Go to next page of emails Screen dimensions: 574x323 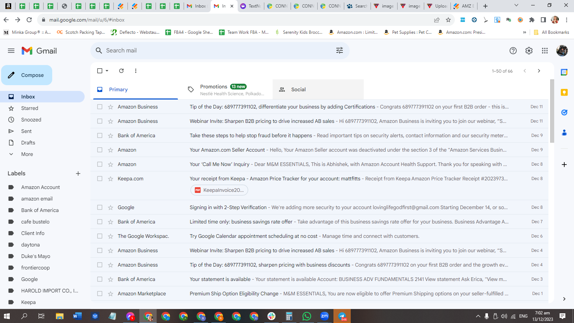pos(539,71)
